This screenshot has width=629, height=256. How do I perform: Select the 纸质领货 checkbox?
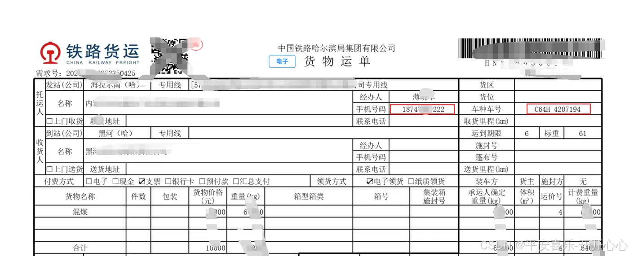tap(411, 182)
